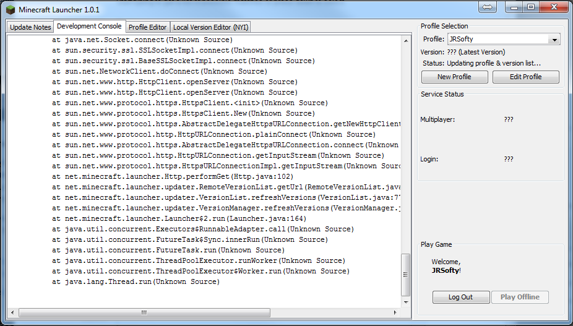Open the Profile Editor tab
Image resolution: width=573 pixels, height=326 pixels.
[x=148, y=27]
